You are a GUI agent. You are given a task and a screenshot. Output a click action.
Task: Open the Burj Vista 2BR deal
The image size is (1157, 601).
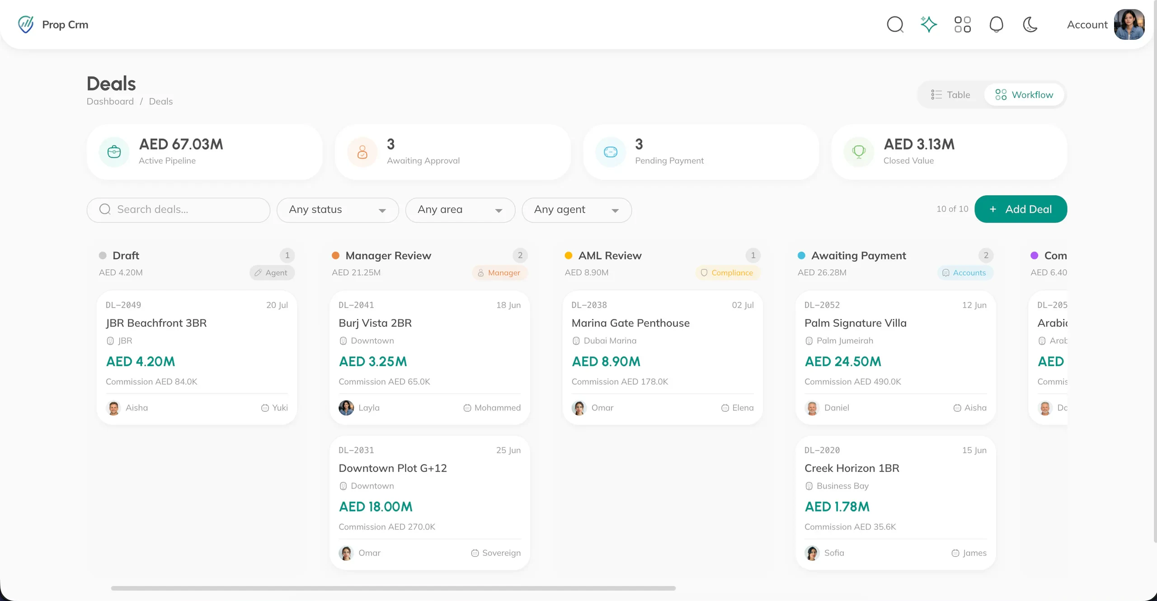point(429,357)
